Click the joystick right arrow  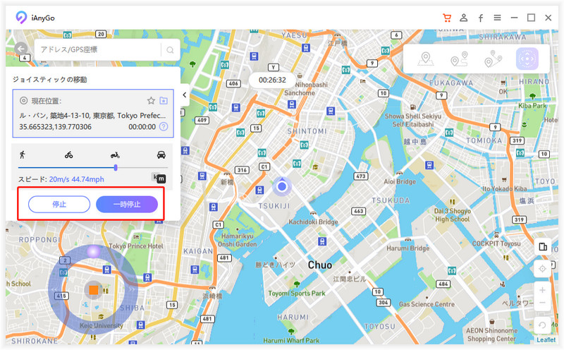tap(132, 289)
